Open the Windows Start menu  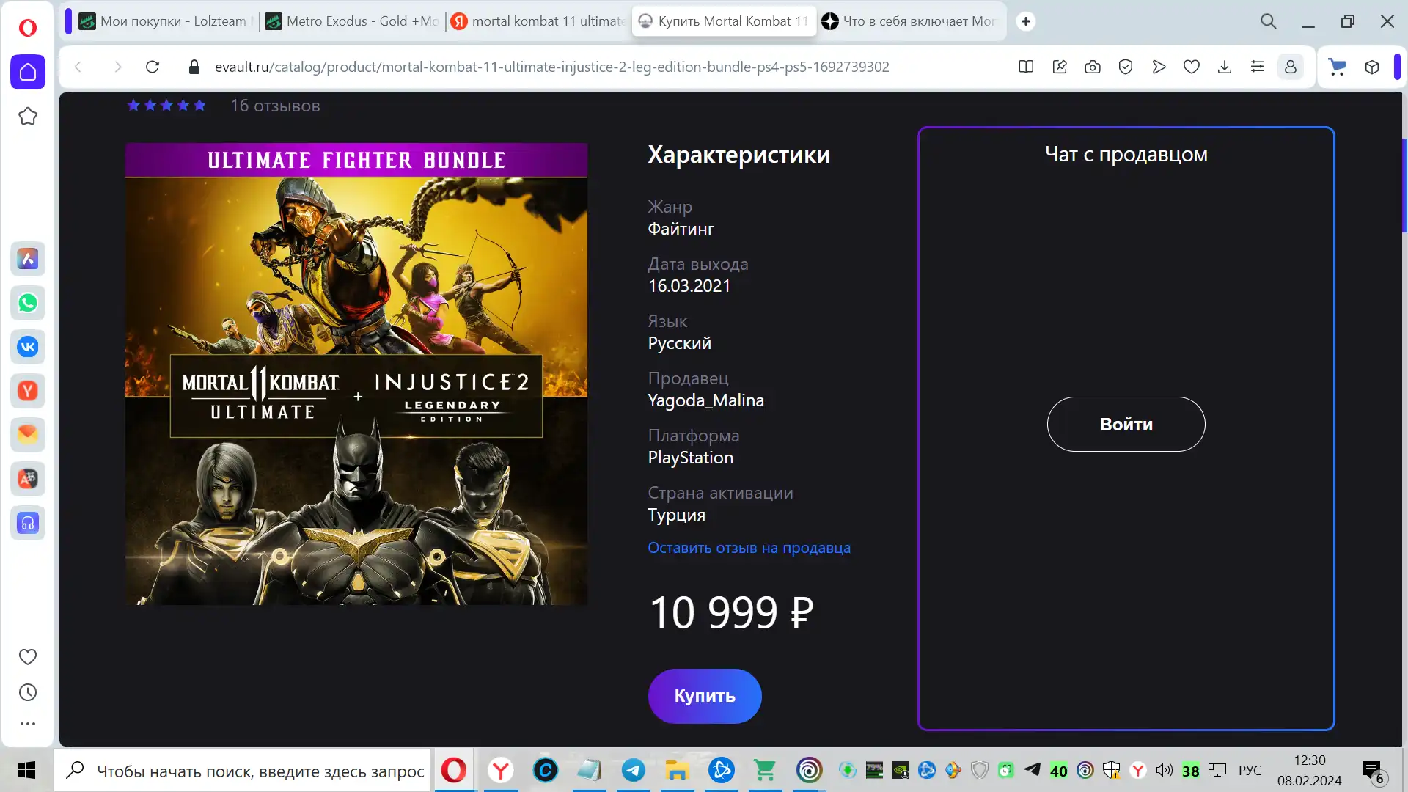26,770
